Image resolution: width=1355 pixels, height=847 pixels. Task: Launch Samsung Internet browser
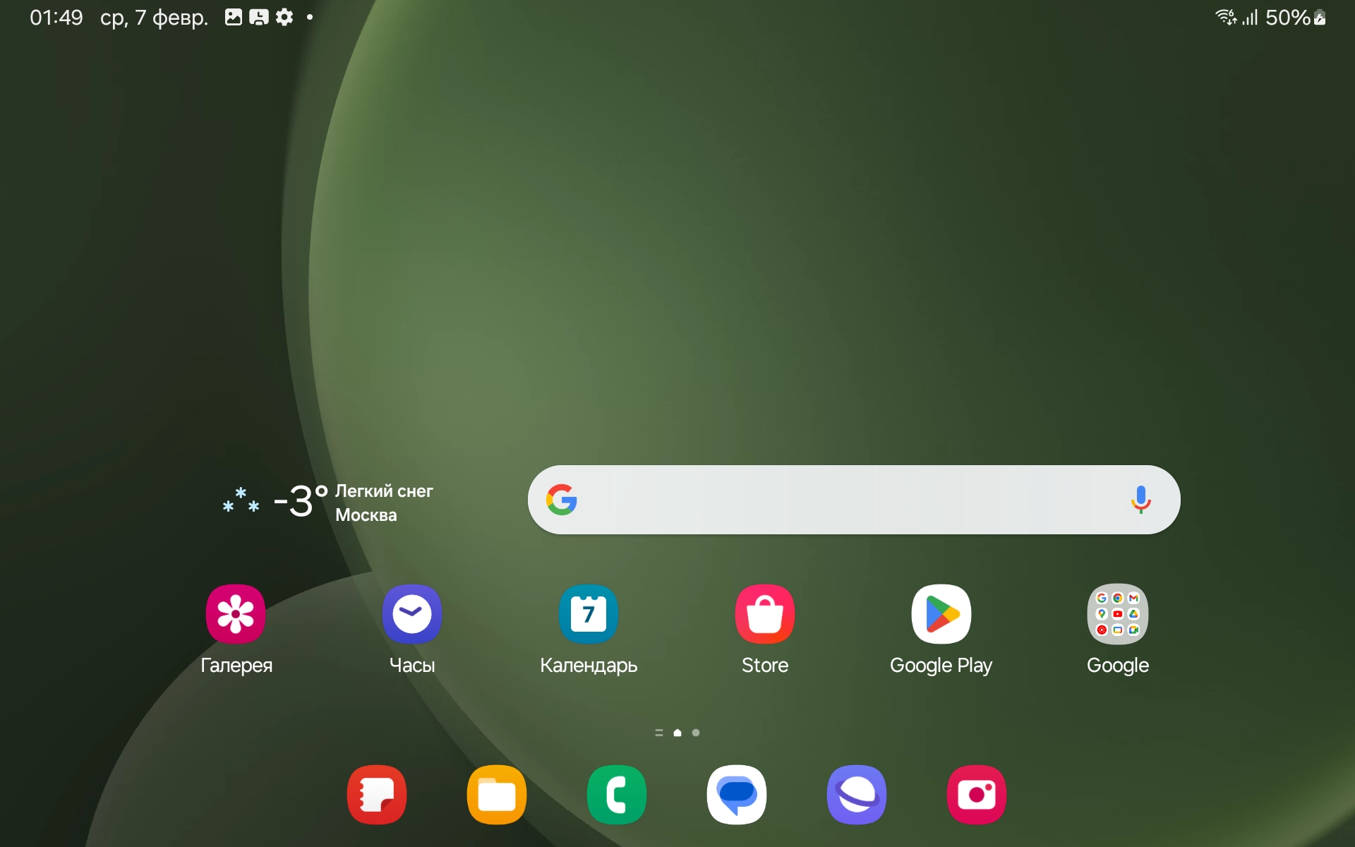pyautogui.click(x=857, y=795)
